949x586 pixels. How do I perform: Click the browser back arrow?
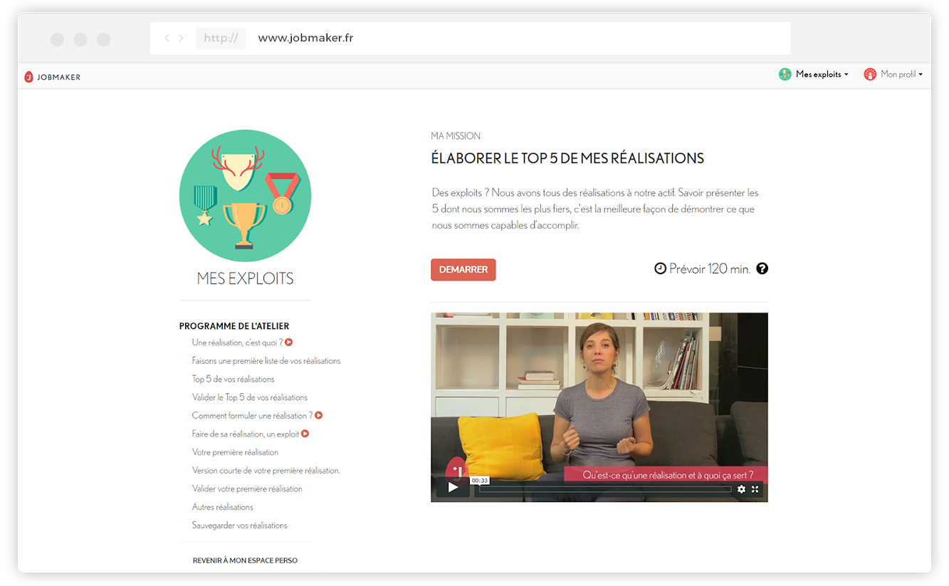(167, 38)
